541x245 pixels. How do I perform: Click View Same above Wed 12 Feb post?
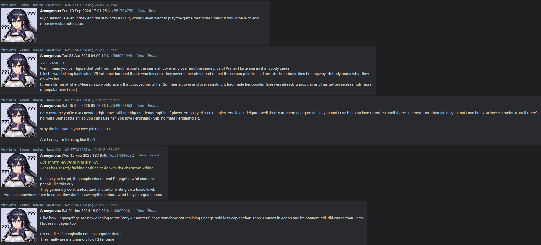coord(9,150)
